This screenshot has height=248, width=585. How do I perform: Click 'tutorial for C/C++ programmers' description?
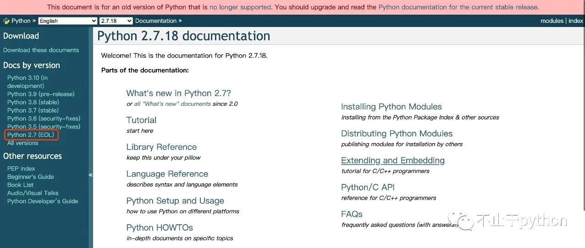tap(386, 171)
